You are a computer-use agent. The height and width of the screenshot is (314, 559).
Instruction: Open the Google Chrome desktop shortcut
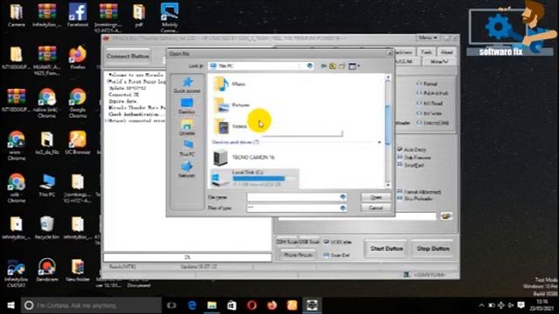pos(78,103)
